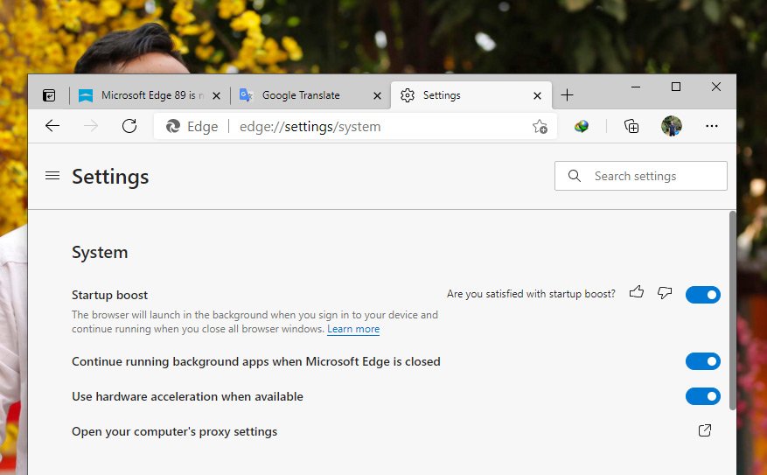Open the Settings and more ellipsis menu
767x475 pixels.
pos(712,126)
